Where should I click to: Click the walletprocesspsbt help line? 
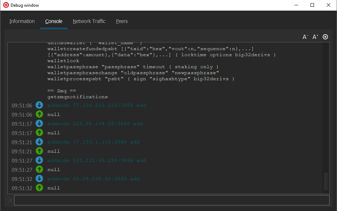(141, 79)
